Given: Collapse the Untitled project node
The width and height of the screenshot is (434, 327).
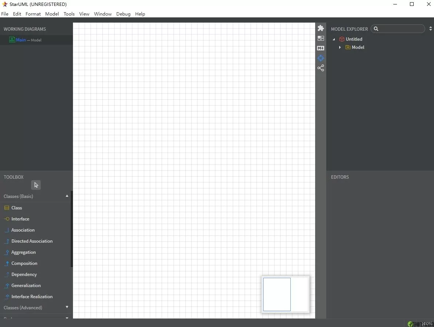Looking at the screenshot, I should click(334, 39).
